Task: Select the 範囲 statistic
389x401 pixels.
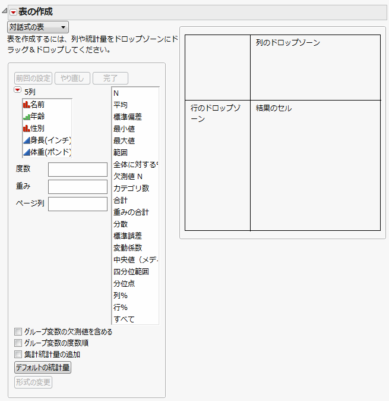Action: coord(135,153)
